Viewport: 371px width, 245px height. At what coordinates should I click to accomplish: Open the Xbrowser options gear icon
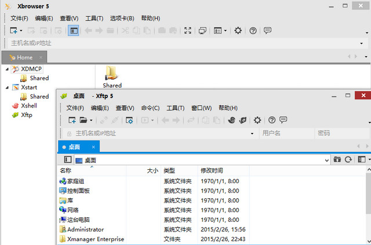tap(238, 31)
